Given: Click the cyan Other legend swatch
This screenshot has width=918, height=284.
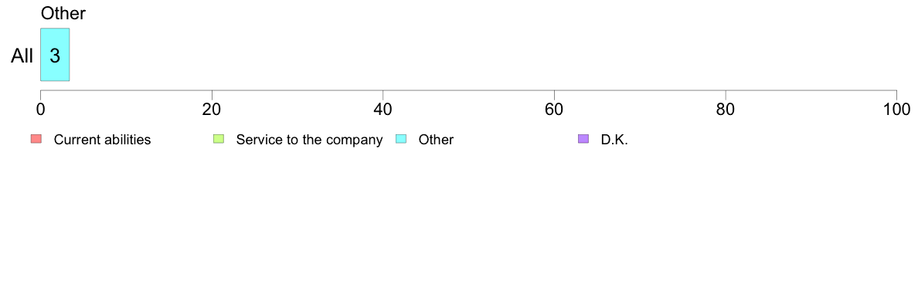Looking at the screenshot, I should 401,139.
